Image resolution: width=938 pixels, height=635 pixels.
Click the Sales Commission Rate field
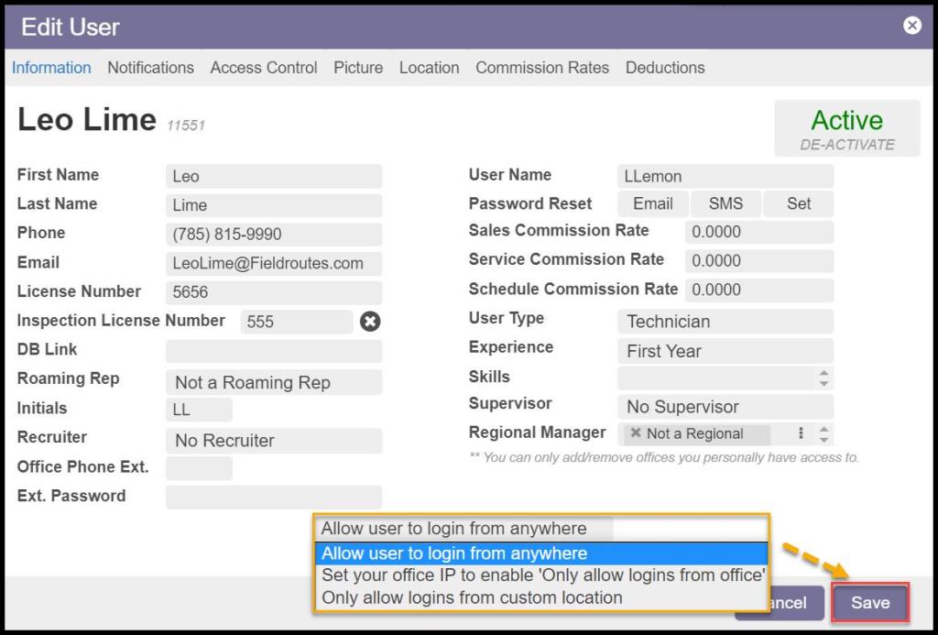758,232
